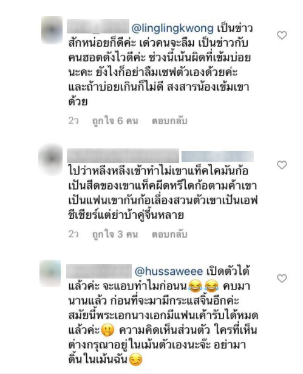Open the @hussaweee mention link
The width and height of the screenshot is (303, 374).
pyautogui.click(x=169, y=271)
